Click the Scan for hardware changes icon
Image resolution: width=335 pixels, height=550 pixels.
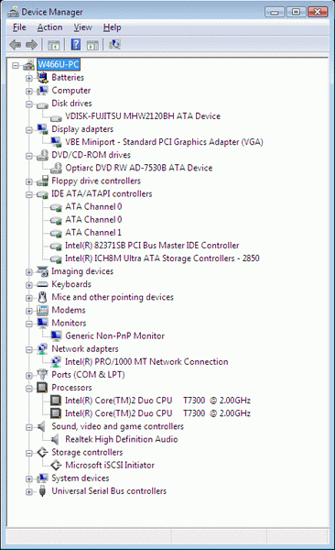[114, 45]
